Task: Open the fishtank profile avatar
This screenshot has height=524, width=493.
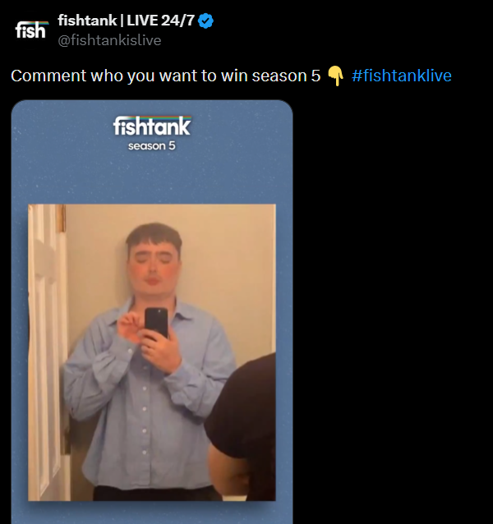Action: coord(31,30)
